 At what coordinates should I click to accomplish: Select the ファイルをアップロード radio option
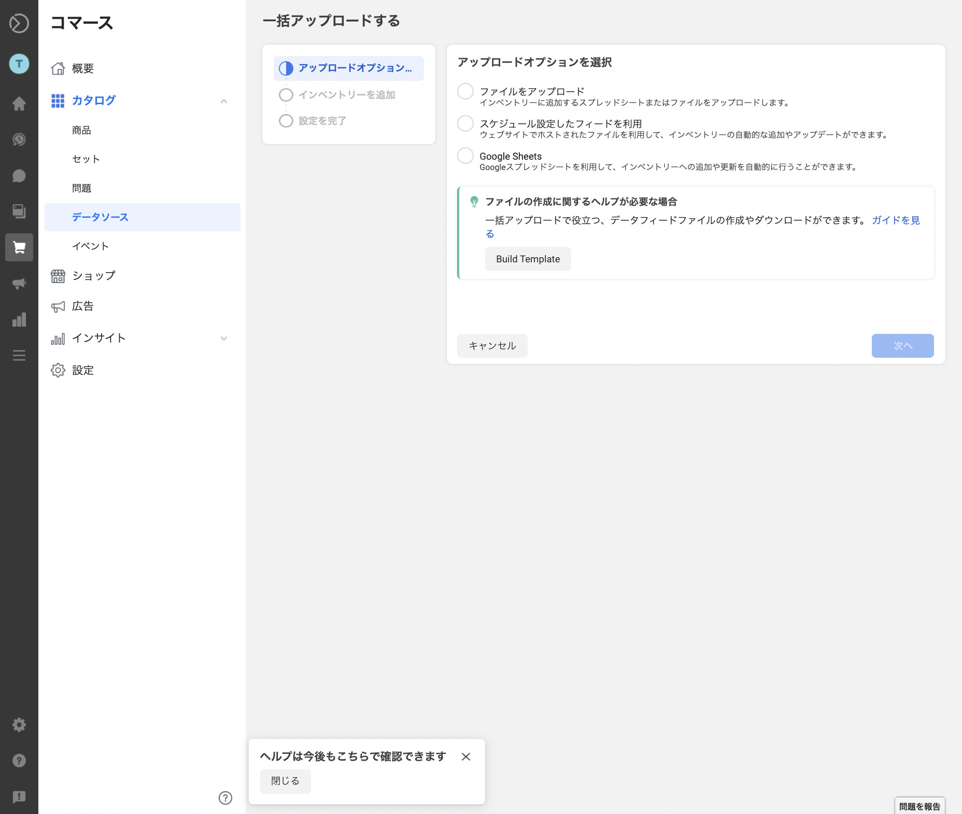465,92
